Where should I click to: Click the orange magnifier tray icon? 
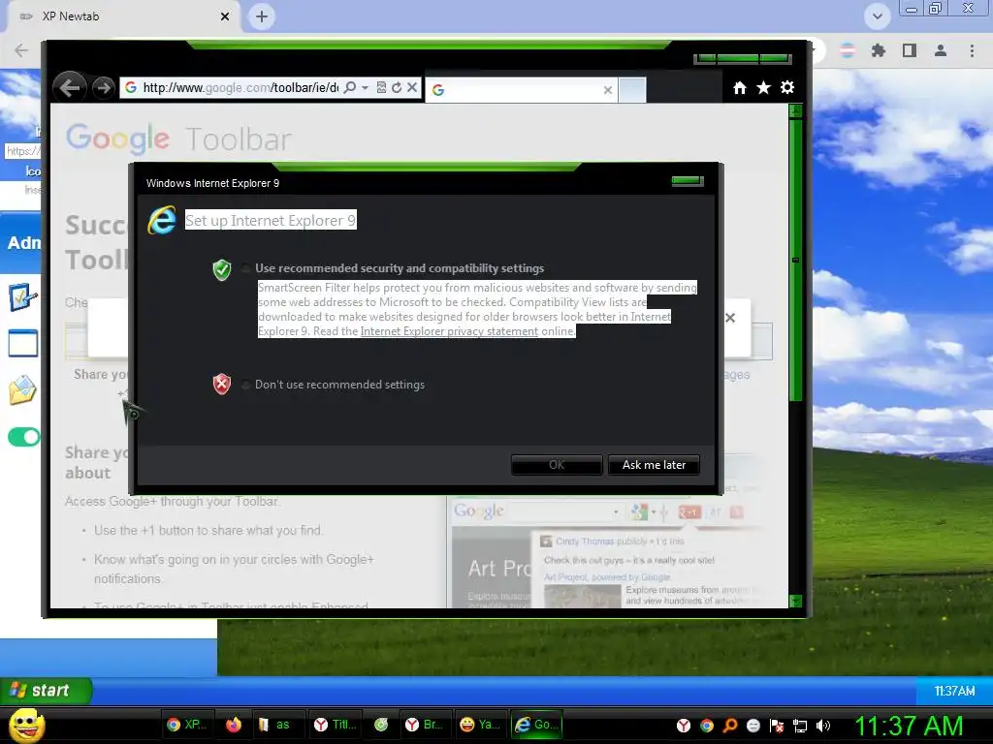click(730, 726)
